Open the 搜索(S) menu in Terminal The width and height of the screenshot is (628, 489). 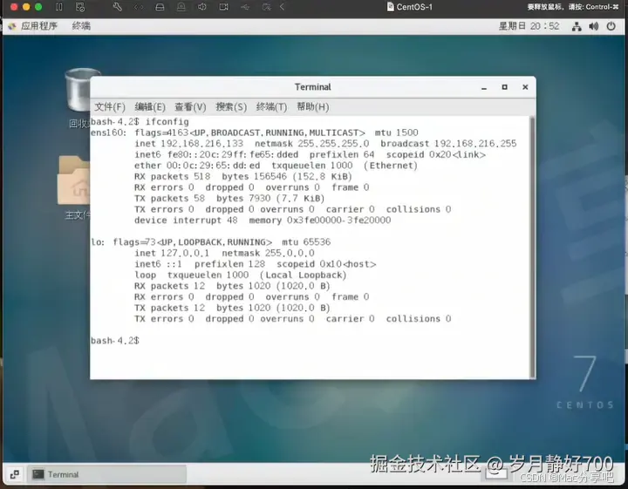[231, 107]
